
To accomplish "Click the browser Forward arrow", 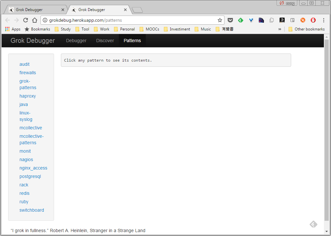I will click(x=17, y=20).
